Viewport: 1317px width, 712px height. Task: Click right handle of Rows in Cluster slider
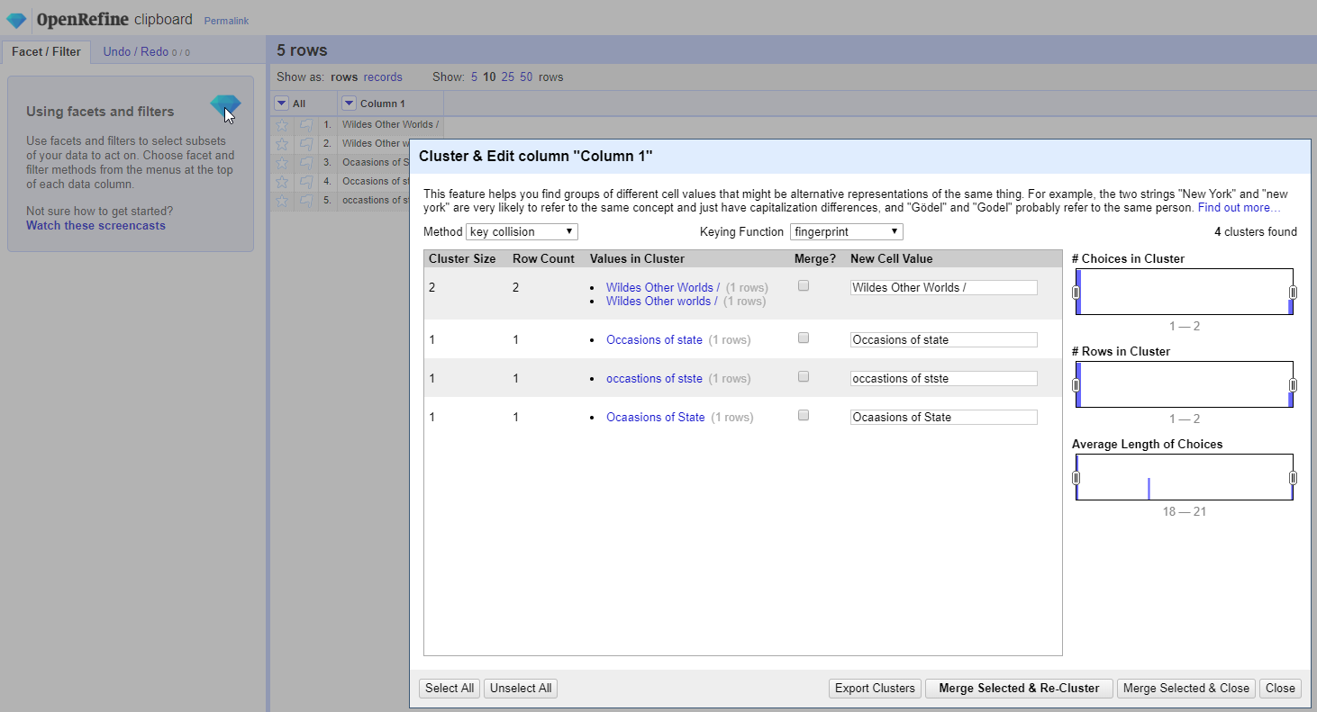click(x=1293, y=385)
